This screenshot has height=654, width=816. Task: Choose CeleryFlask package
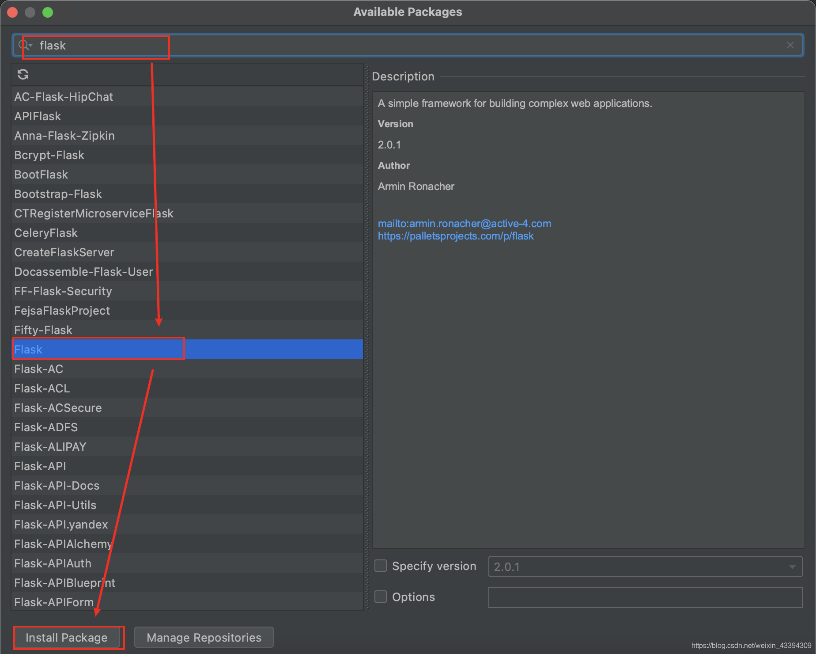click(x=187, y=232)
